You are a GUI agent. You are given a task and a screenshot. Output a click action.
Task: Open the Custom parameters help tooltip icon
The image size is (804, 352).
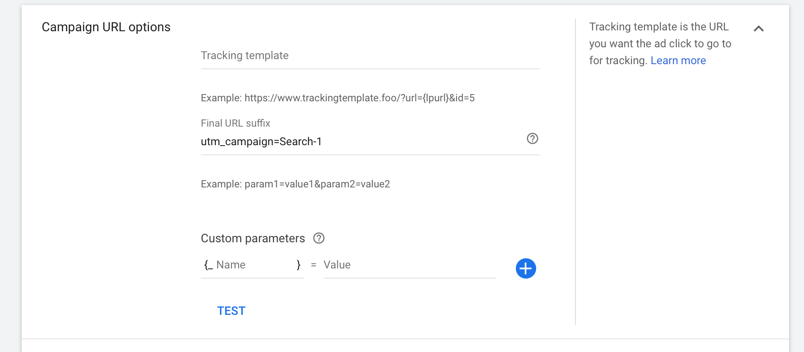319,238
